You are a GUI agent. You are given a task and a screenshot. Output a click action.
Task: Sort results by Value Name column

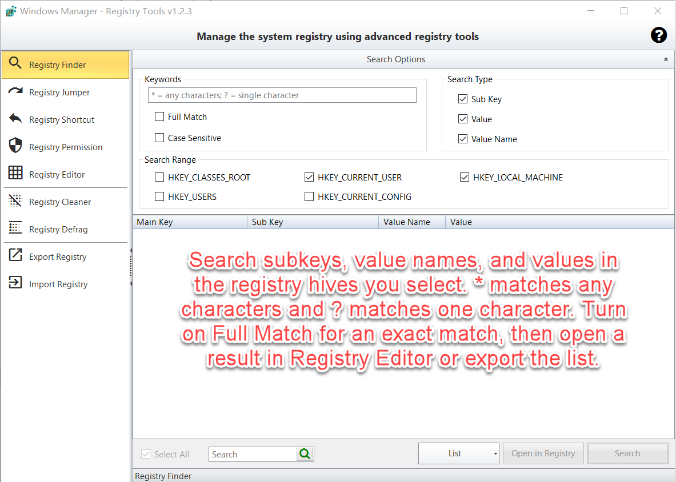(x=412, y=222)
